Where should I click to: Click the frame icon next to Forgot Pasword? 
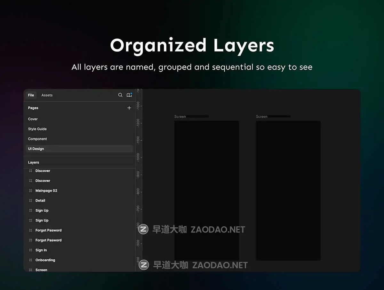[x=30, y=230]
